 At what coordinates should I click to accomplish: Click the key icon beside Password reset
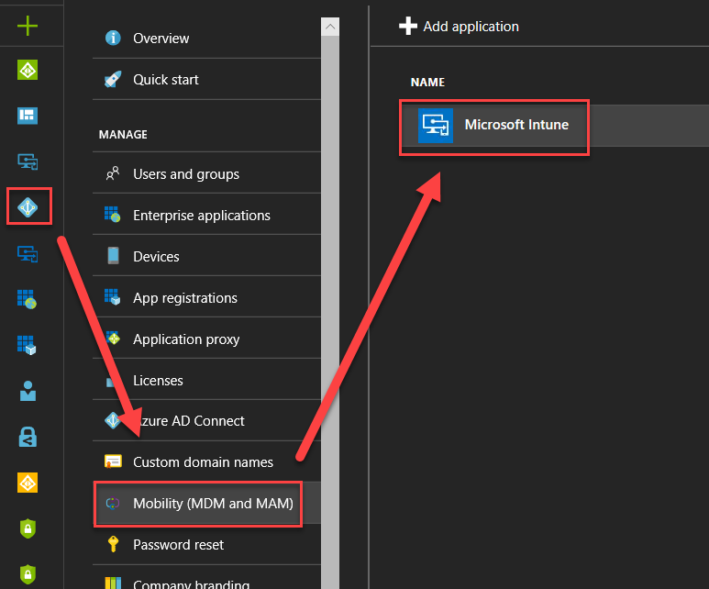coord(114,544)
